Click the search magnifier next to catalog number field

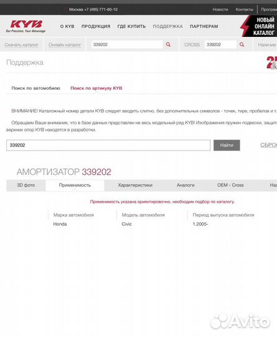click(x=168, y=44)
